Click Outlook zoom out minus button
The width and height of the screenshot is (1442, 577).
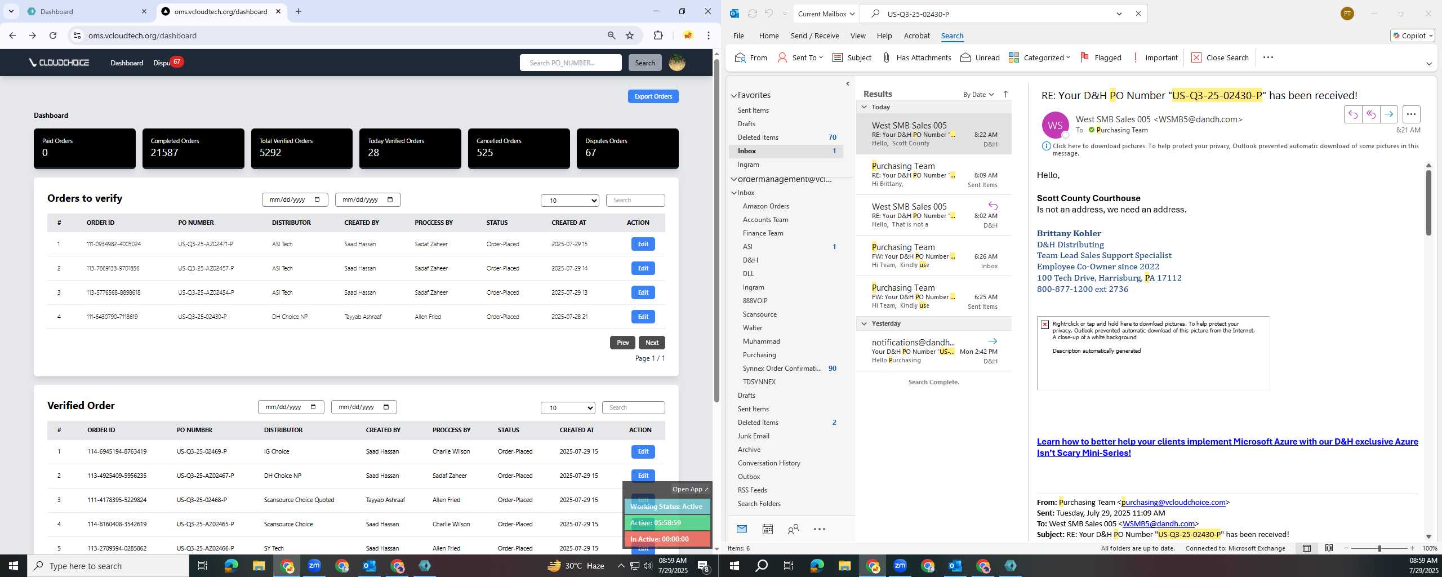[x=1346, y=548]
